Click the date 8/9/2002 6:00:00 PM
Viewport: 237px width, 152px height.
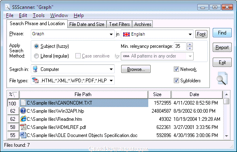pyautogui.click(x=194, y=111)
